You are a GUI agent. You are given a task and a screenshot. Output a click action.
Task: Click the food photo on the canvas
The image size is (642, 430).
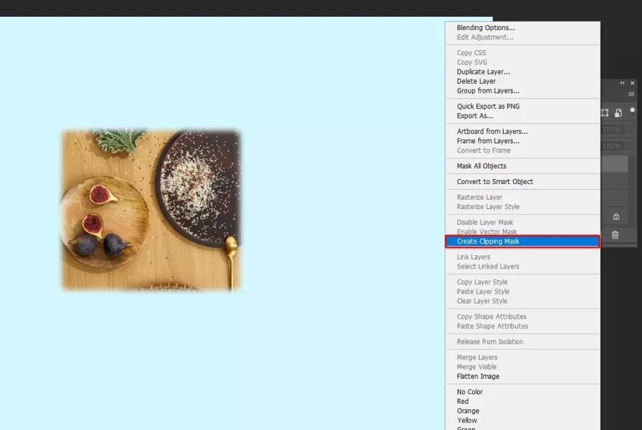point(150,210)
